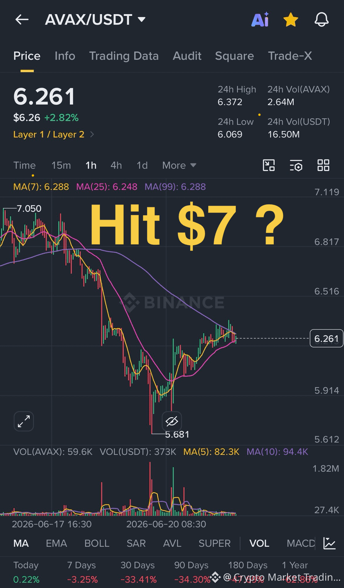Select the VOL sub-indicator

point(259,543)
